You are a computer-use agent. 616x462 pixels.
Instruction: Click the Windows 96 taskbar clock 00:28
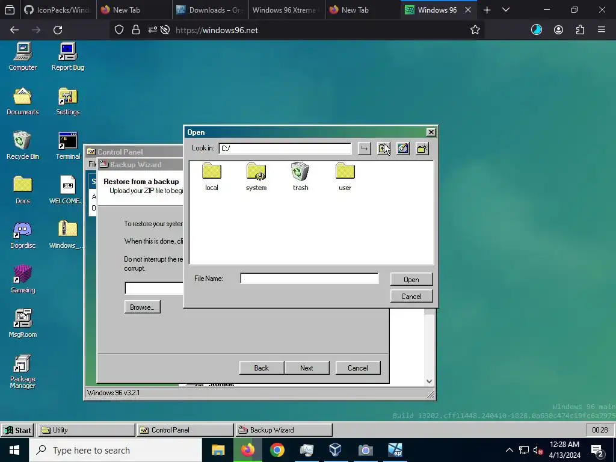pos(600,430)
